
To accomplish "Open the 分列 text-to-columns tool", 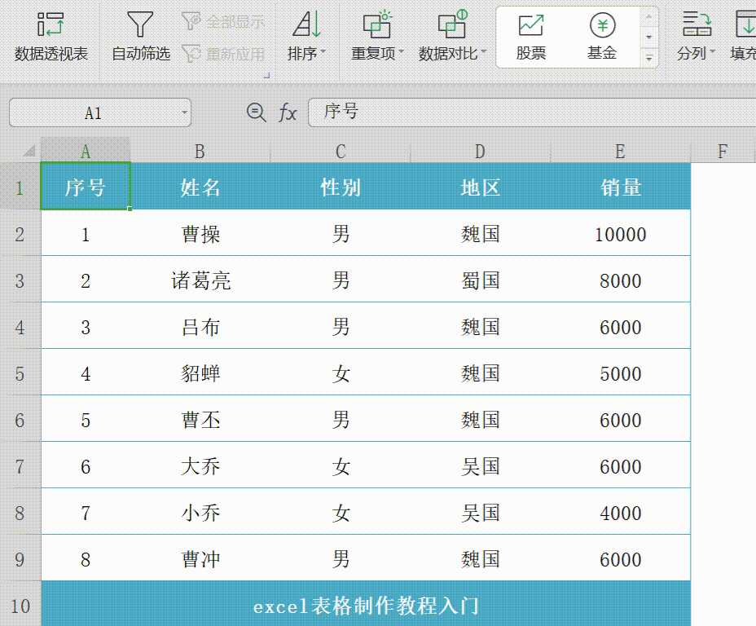I will [697, 37].
